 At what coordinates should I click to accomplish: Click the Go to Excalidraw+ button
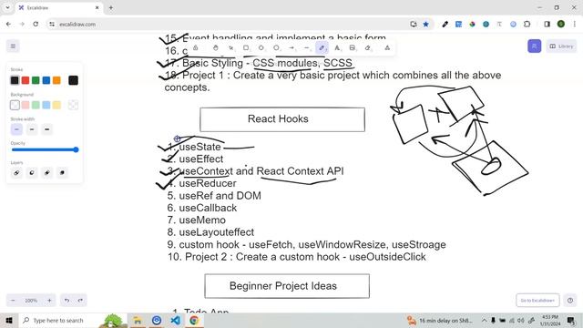click(x=537, y=301)
